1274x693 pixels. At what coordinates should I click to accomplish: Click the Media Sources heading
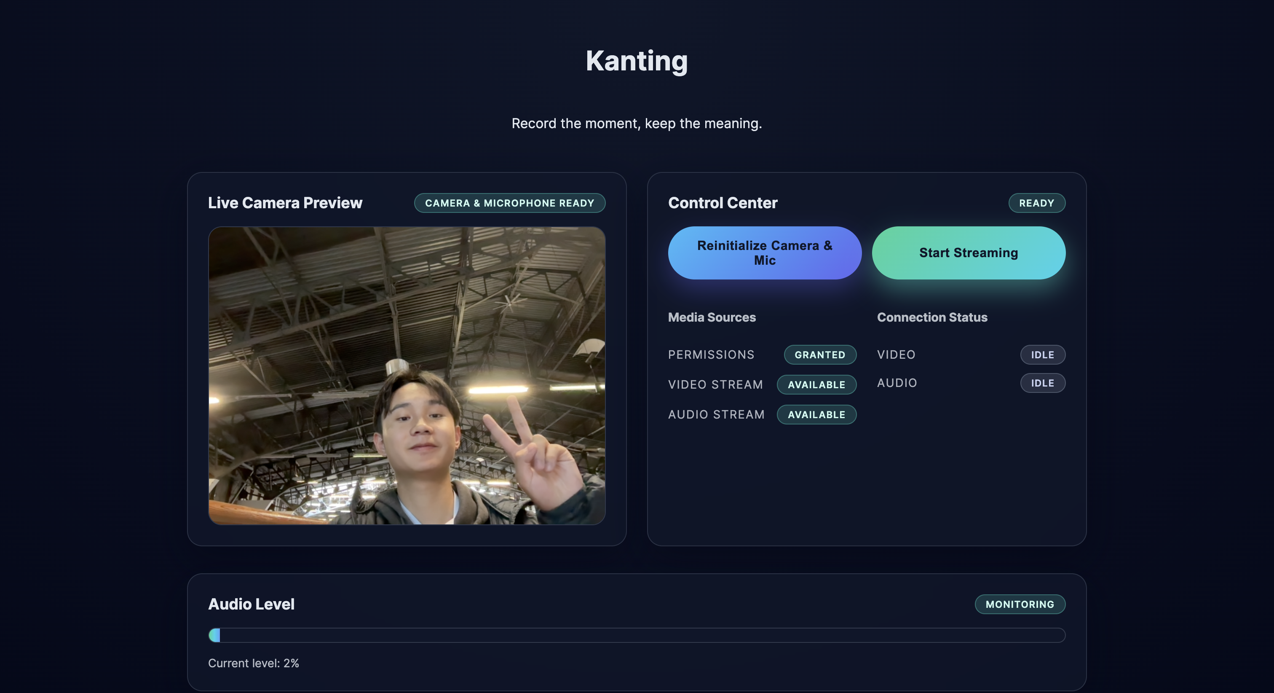tap(711, 317)
